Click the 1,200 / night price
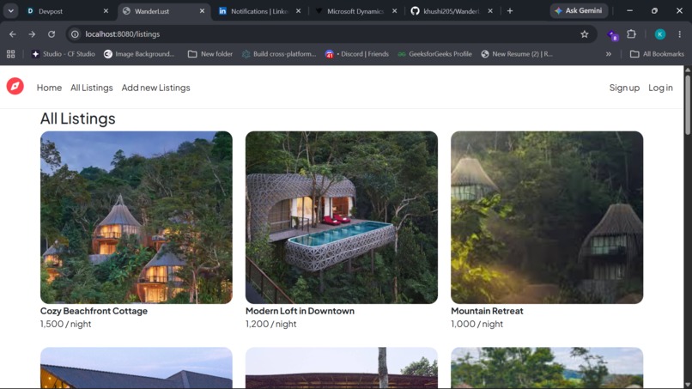Screen dimensions: 692x389 [x=270, y=324]
